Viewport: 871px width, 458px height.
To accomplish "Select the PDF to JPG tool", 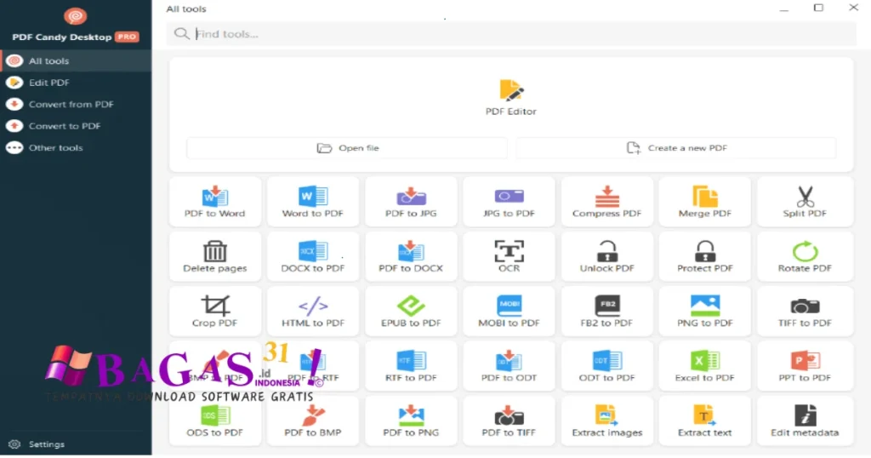I will point(411,202).
